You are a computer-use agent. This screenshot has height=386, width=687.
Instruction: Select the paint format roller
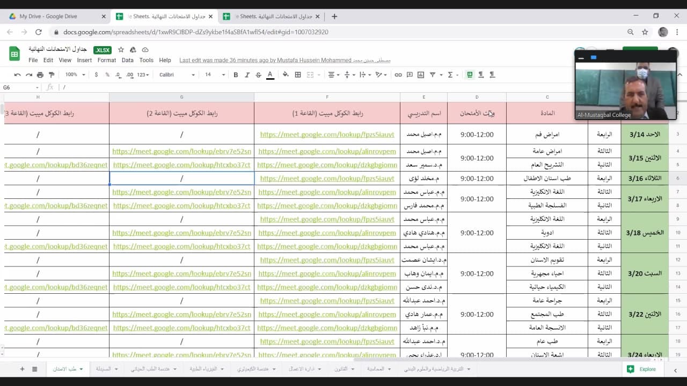pyautogui.click(x=52, y=75)
